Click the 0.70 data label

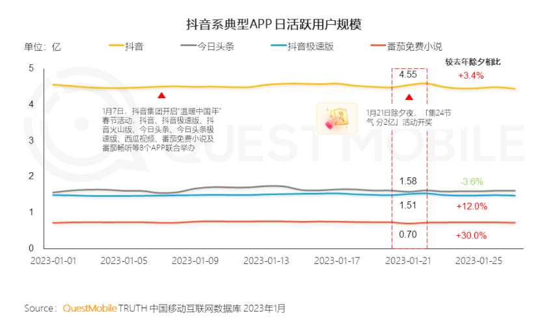click(408, 234)
